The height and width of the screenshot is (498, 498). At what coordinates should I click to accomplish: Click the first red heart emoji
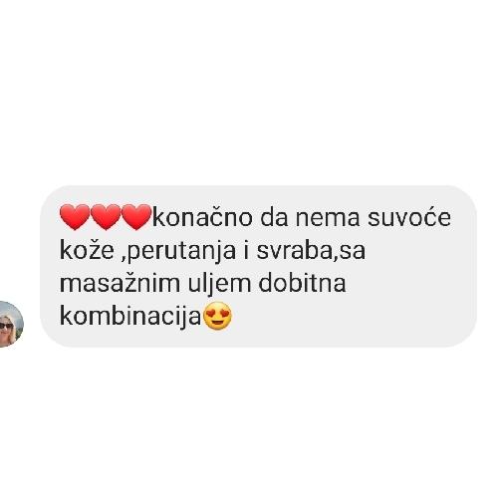tap(75, 217)
